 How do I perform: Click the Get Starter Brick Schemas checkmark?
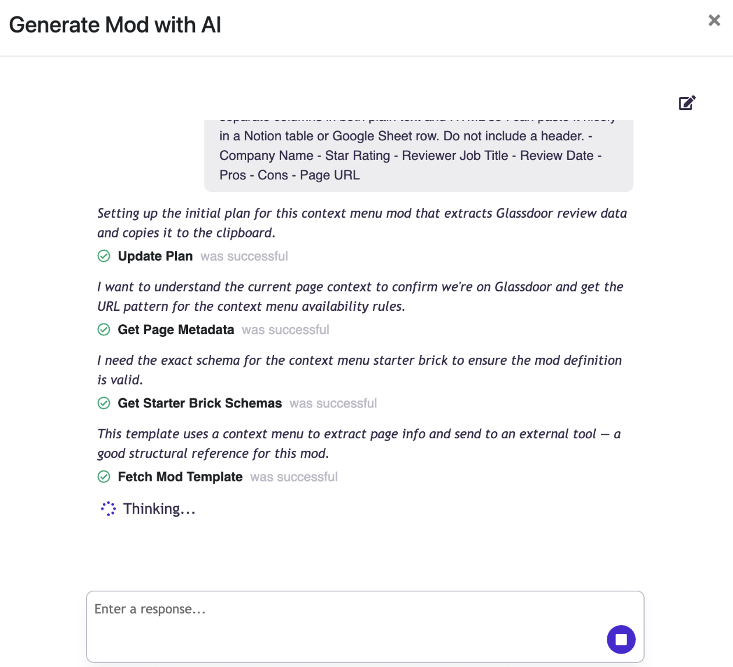[104, 403]
